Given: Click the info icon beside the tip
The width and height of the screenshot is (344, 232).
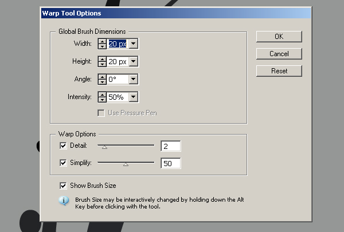Looking at the screenshot, I should pyautogui.click(x=64, y=200).
